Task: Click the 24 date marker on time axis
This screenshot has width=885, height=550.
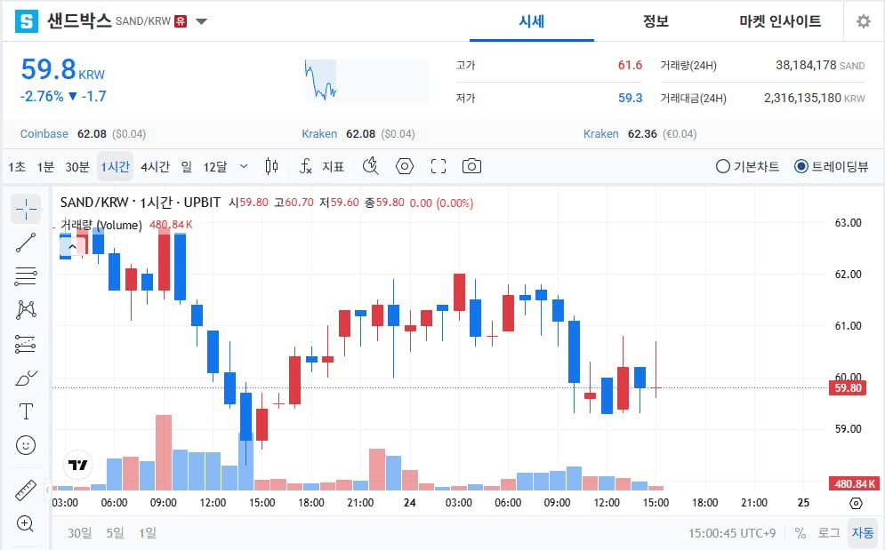Action: tap(410, 503)
